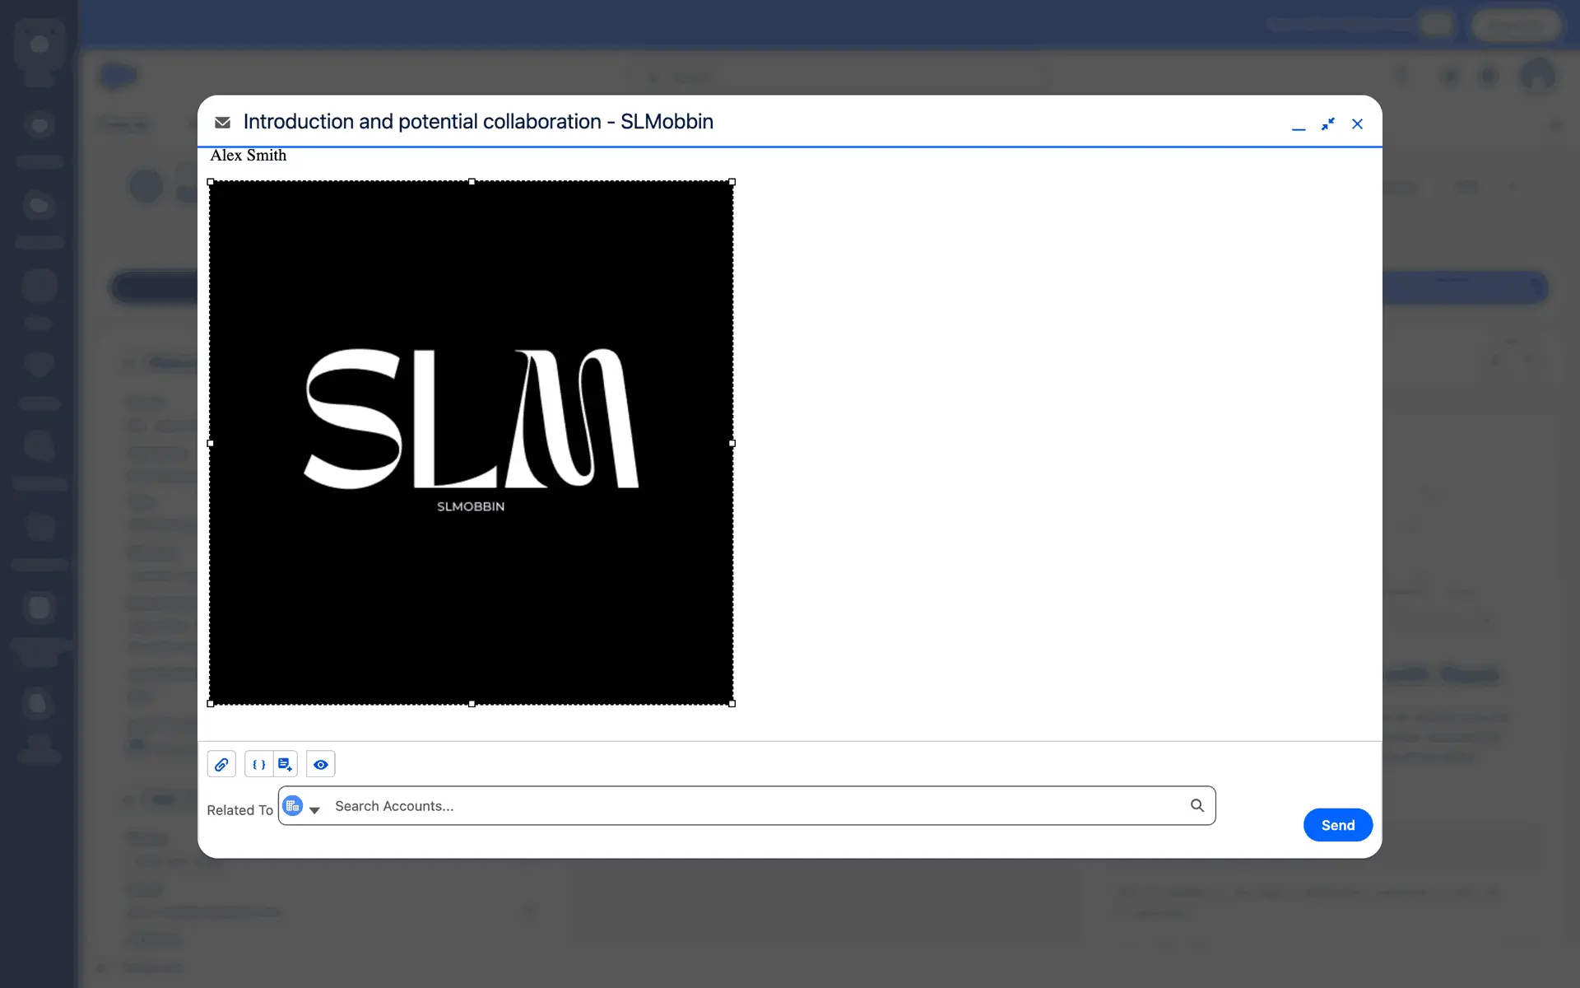
Task: Click the insert email template icon
Action: tap(285, 764)
